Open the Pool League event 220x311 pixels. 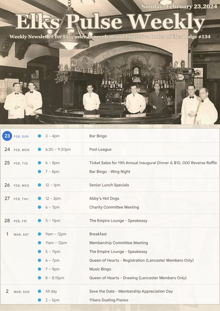pyautogui.click(x=100, y=150)
